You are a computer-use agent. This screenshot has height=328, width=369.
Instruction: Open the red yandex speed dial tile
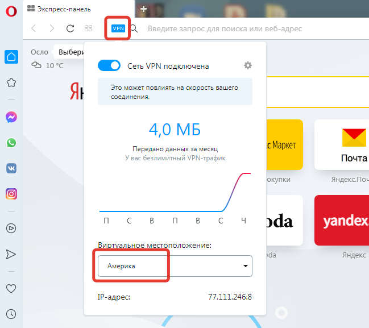pos(342,220)
